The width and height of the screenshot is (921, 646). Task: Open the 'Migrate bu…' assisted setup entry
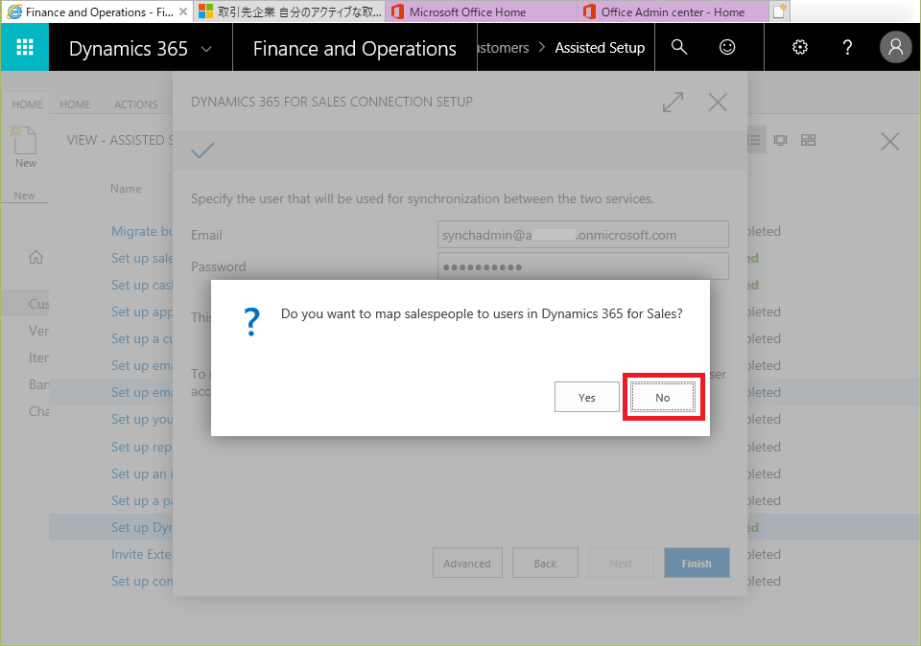pos(142,231)
